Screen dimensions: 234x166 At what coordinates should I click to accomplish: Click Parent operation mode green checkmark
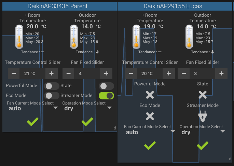pos(87,122)
